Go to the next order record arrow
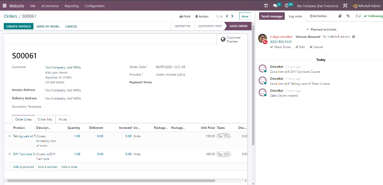 coord(233,16)
